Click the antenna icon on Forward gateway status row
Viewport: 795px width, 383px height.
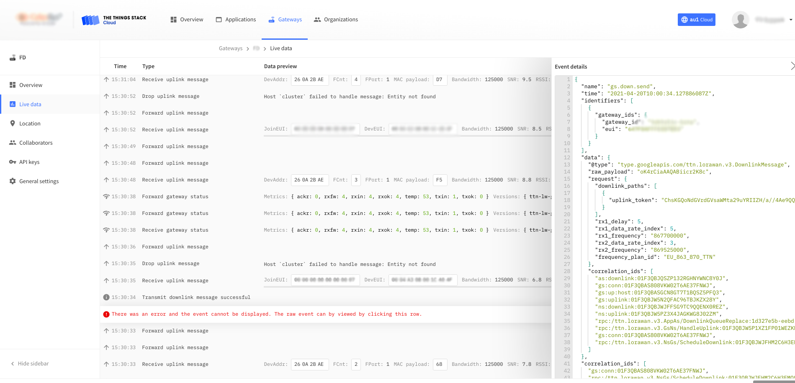pos(106,196)
